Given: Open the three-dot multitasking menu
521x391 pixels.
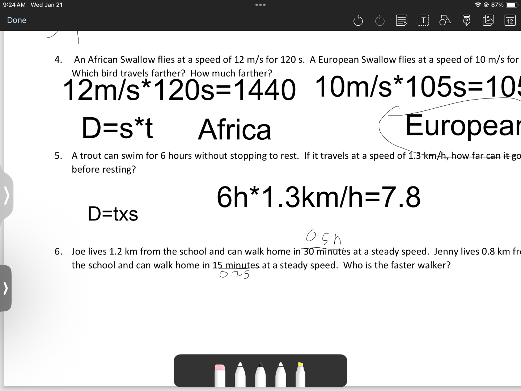Looking at the screenshot, I should (x=260, y=5).
